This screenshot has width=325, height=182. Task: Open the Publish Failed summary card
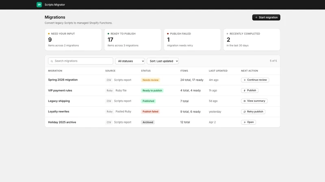(x=192, y=40)
